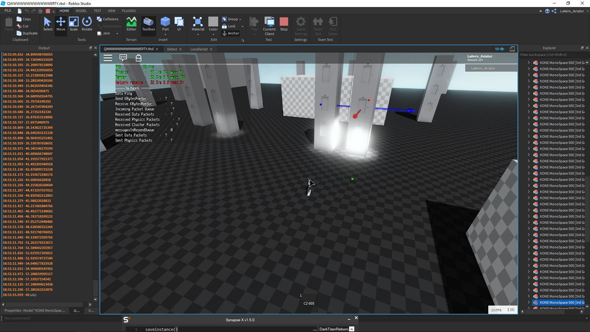Screen dimensions: 590x332
Task: Click Copy in the Clipboard group
Action: click(x=24, y=19)
